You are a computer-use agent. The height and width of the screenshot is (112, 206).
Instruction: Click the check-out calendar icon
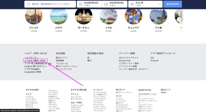pyautogui.click(x=106, y=4)
